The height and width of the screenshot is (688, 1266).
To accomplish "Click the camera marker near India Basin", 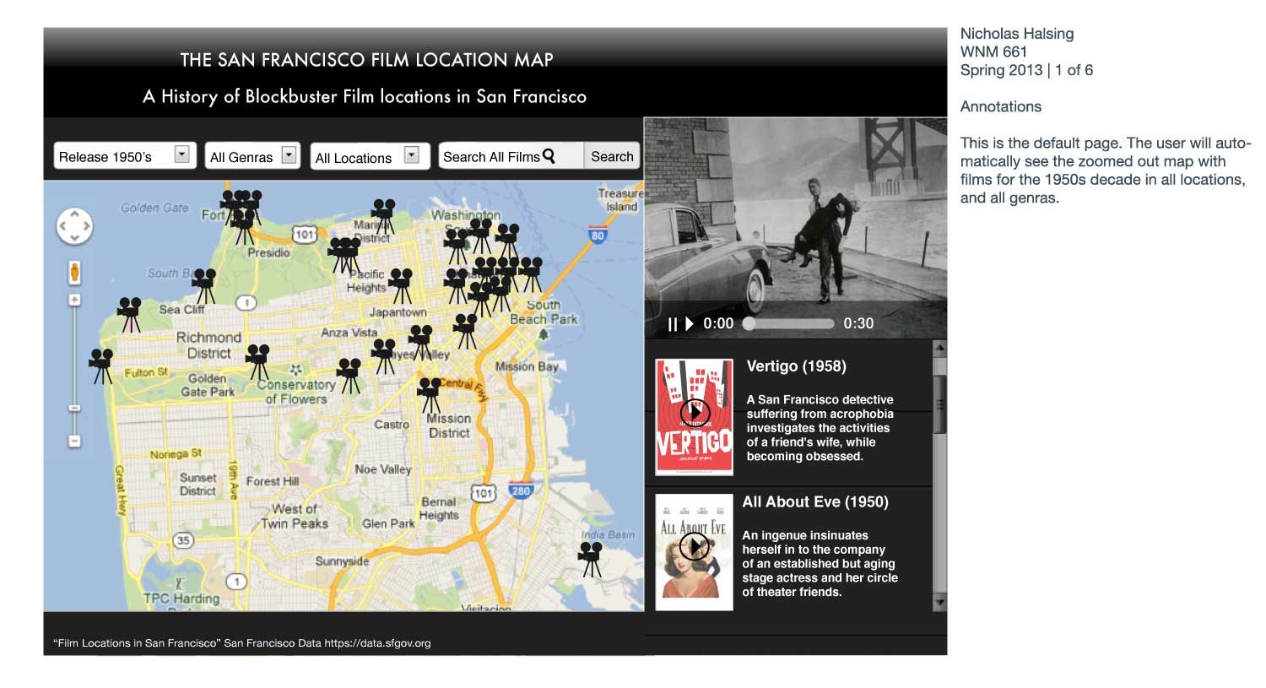I will 591,559.
